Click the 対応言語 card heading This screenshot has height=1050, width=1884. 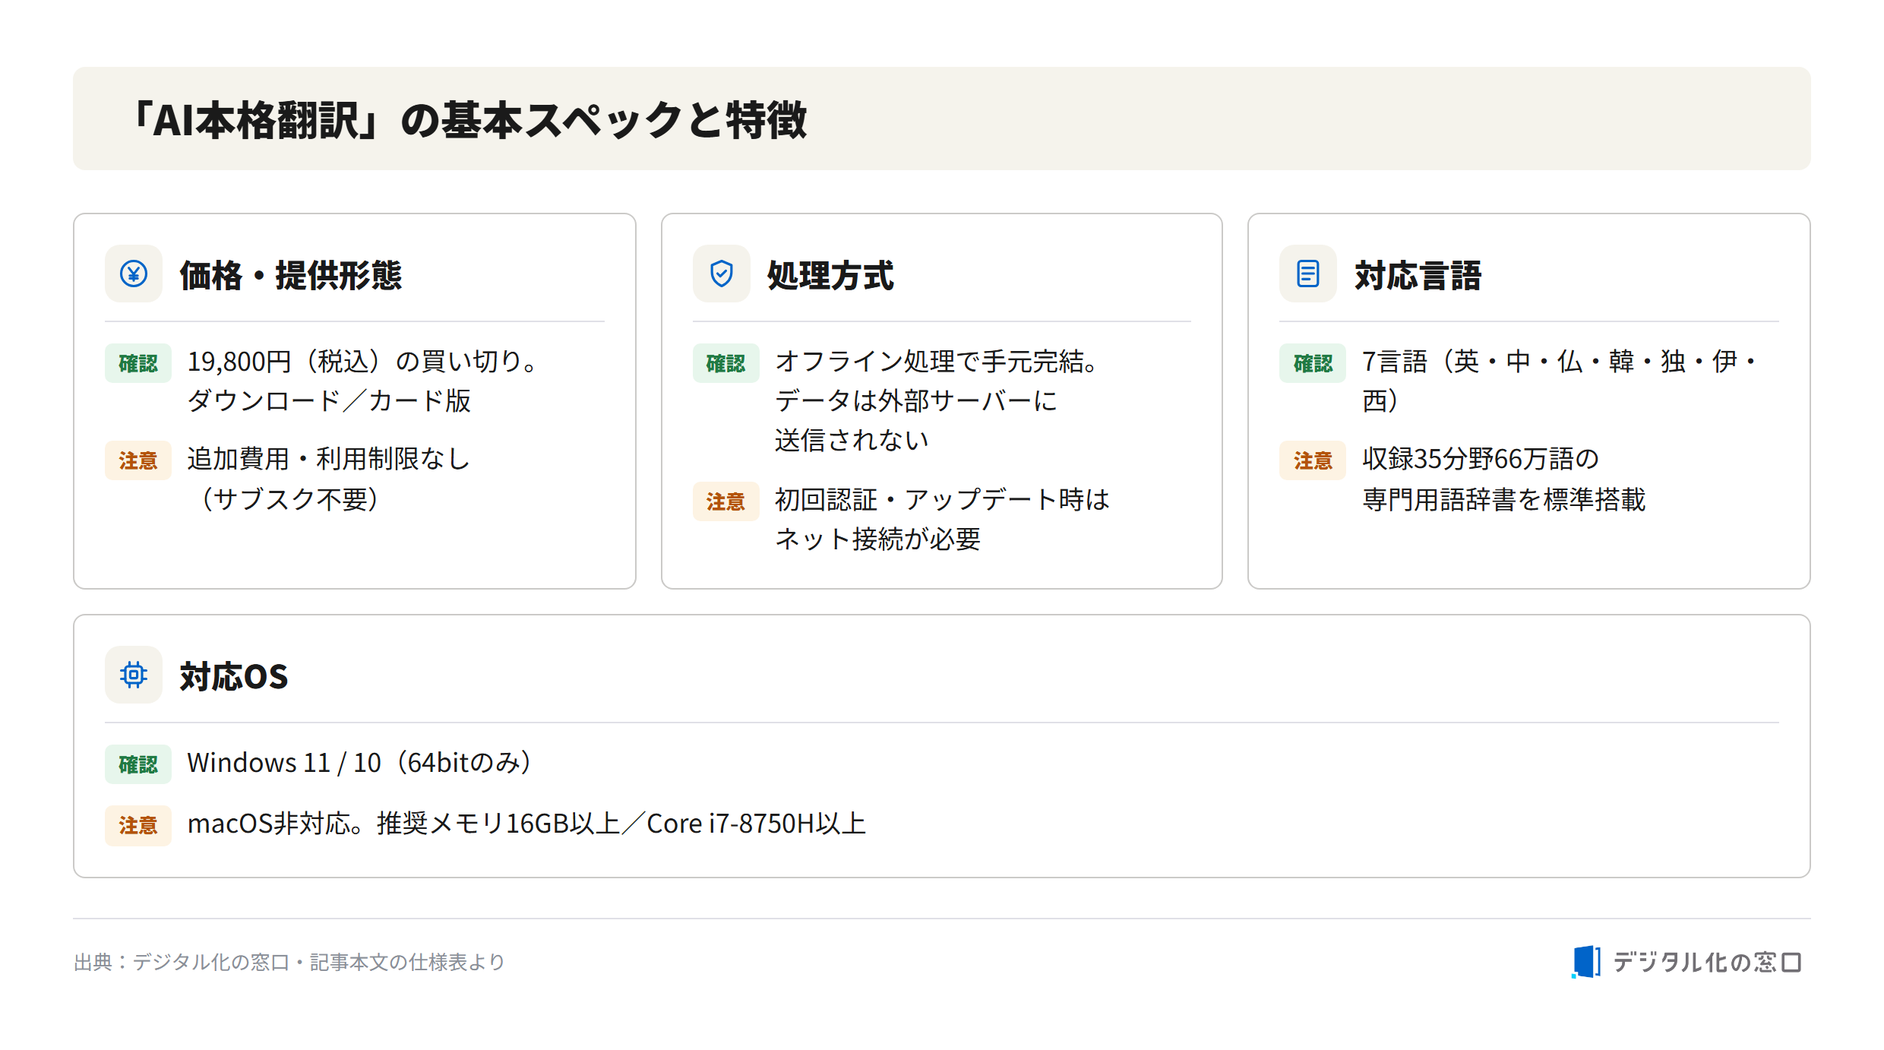1418,275
